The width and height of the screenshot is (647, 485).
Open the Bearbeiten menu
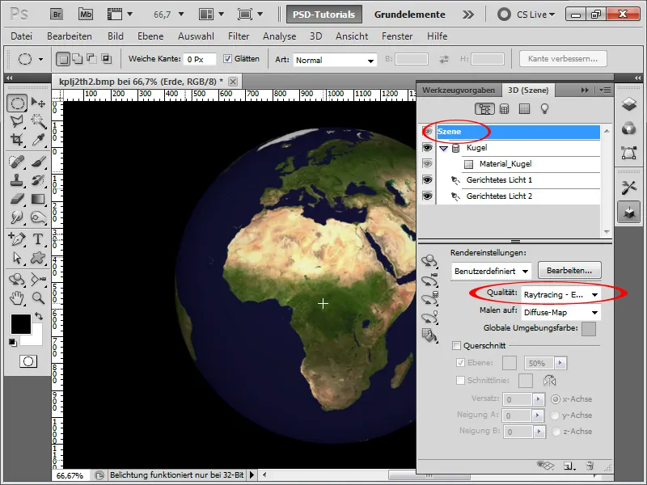coord(70,36)
